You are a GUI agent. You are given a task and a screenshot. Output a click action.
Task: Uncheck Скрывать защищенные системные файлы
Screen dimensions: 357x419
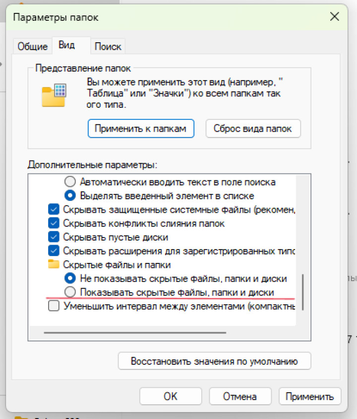point(54,210)
